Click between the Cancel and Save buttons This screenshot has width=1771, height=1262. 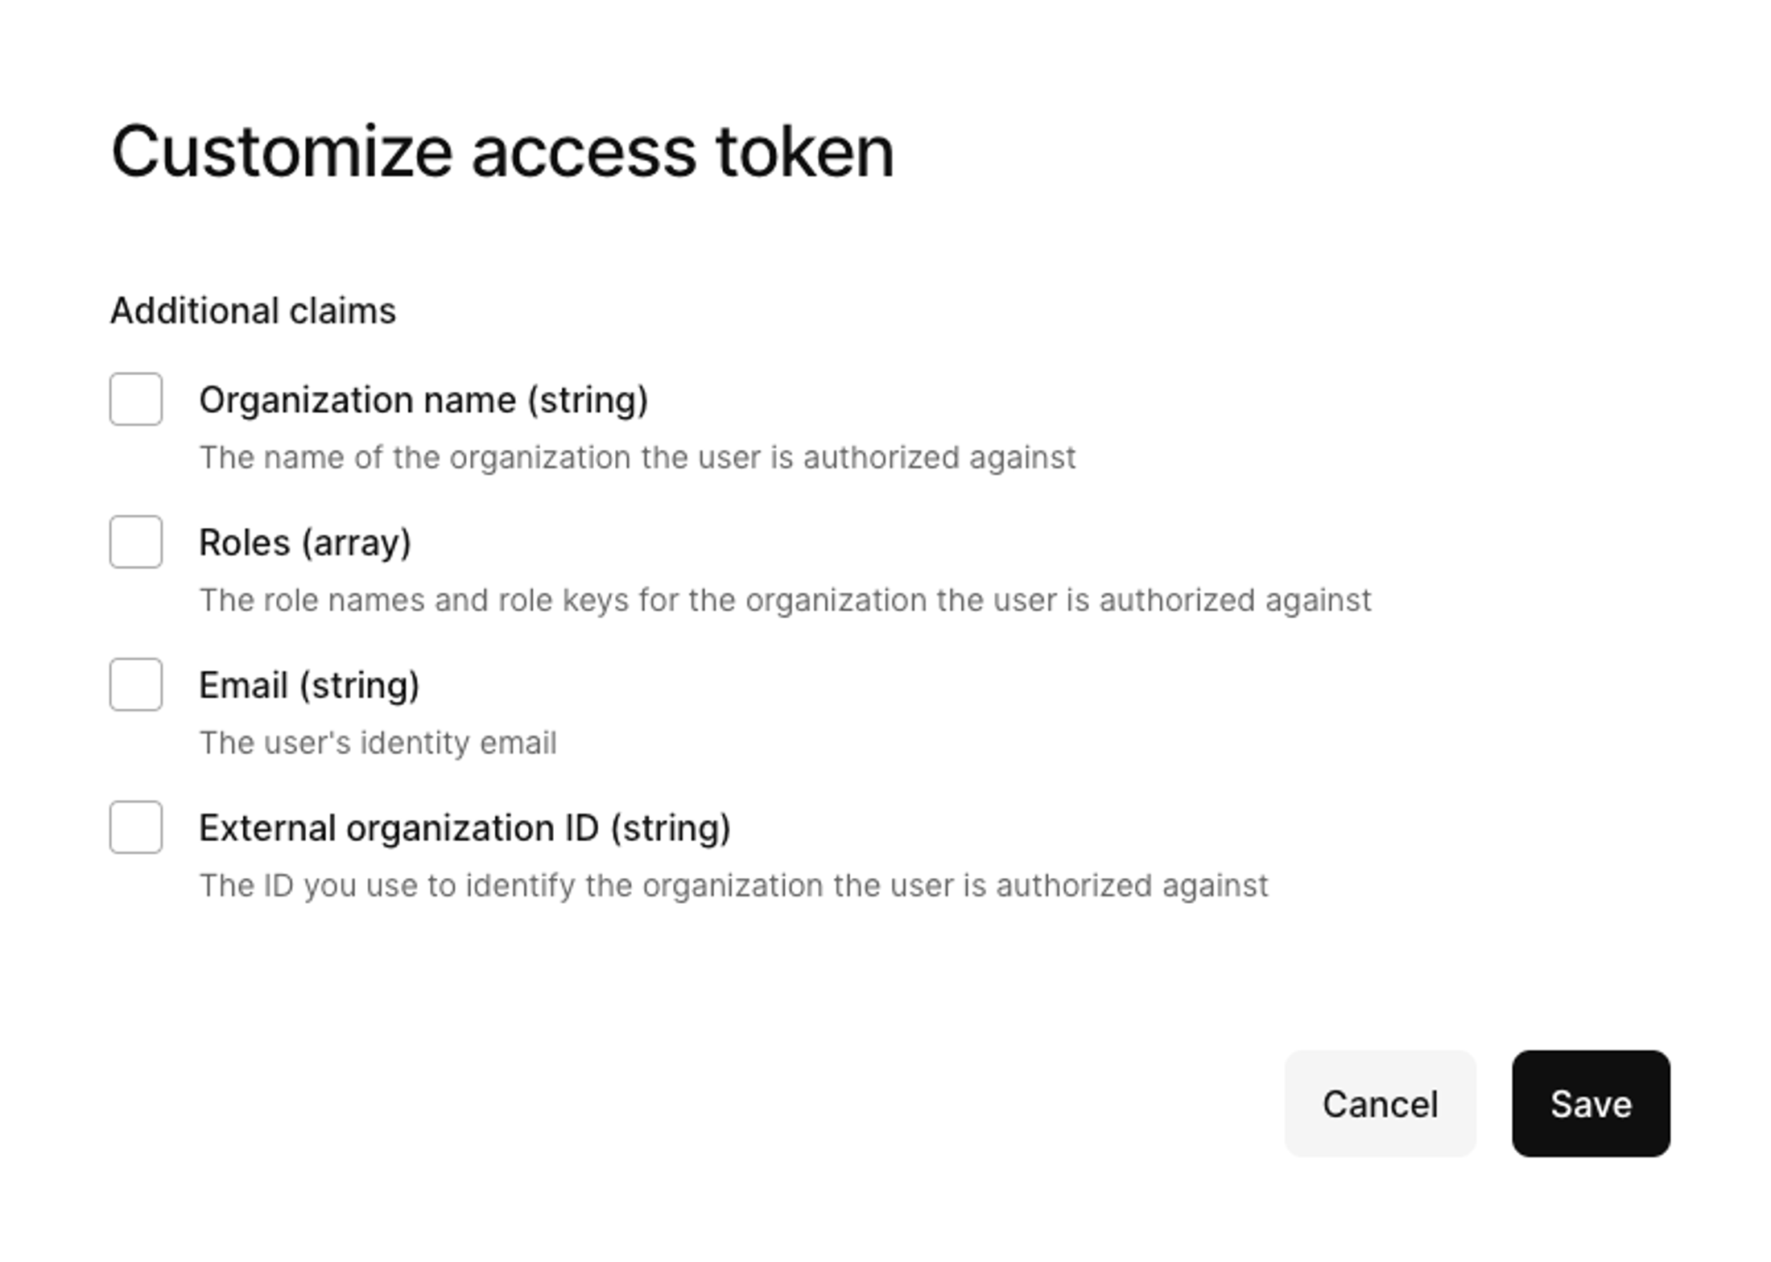[1495, 1104]
